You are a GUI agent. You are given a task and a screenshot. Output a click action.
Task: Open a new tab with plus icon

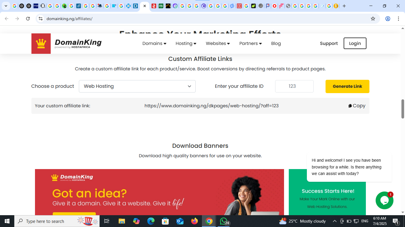(344, 6)
